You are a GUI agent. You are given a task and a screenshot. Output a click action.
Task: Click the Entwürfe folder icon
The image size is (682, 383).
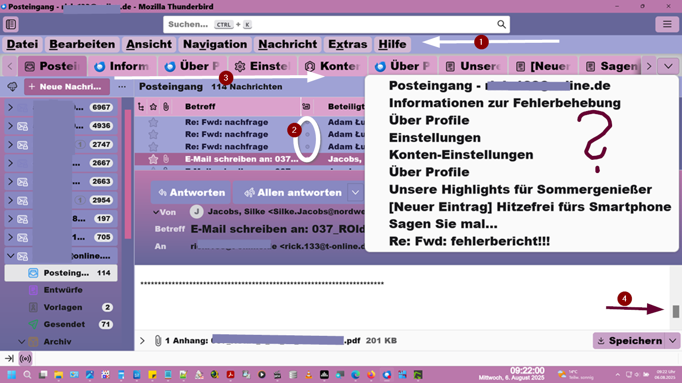33,290
